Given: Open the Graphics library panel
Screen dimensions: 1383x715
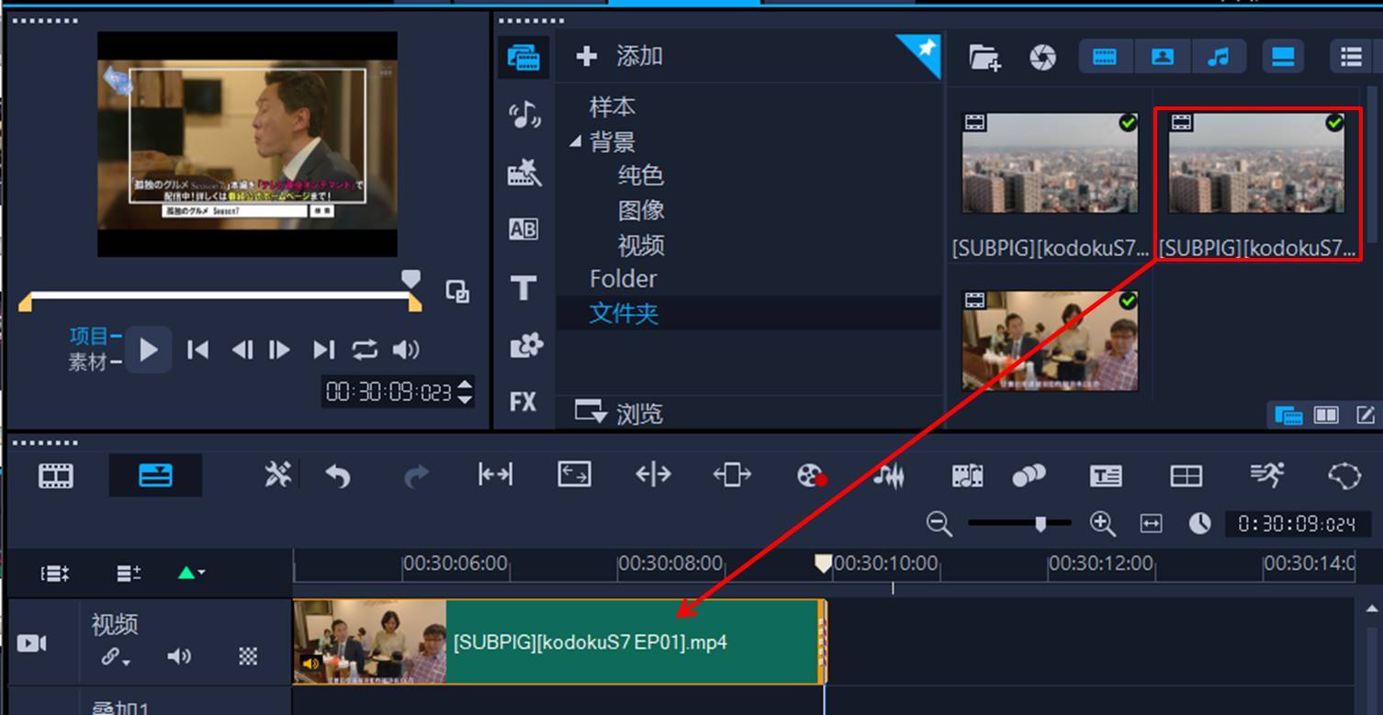Looking at the screenshot, I should point(525,345).
